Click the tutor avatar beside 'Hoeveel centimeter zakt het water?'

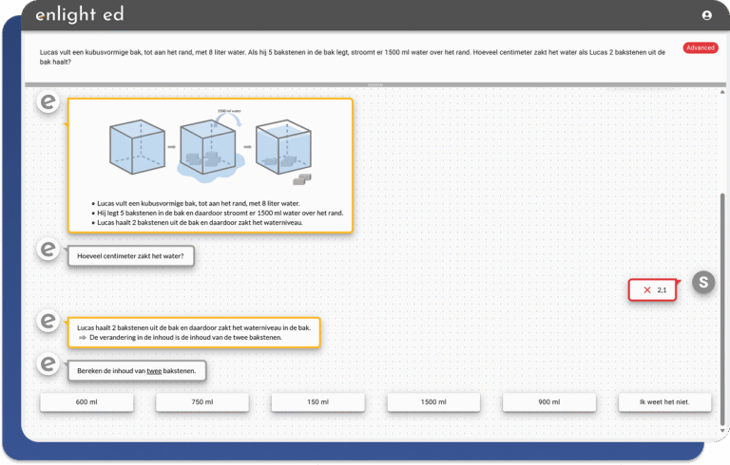pos(48,250)
